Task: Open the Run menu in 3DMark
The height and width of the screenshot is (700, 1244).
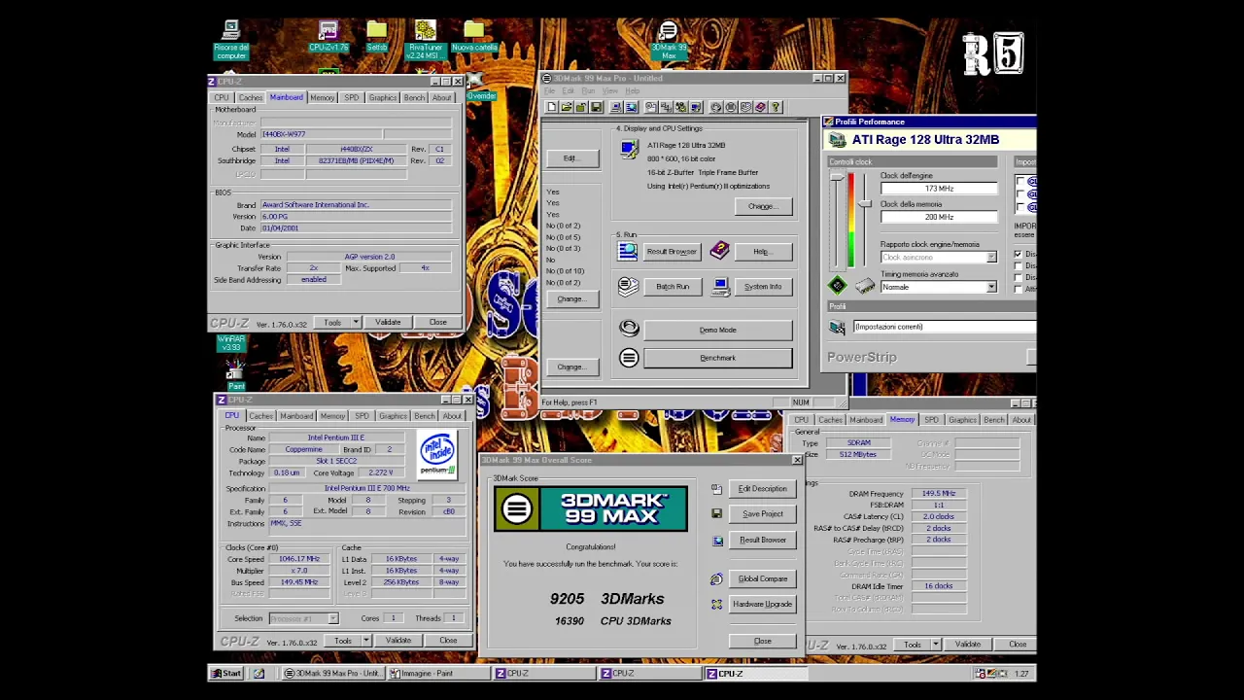Action: pyautogui.click(x=588, y=91)
